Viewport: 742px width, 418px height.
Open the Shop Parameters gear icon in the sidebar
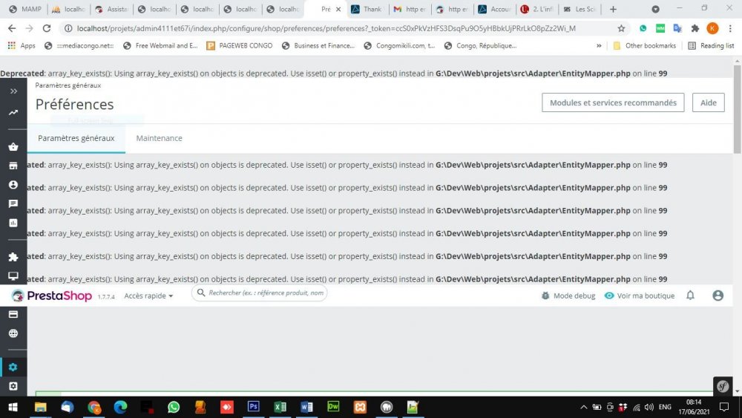13,367
